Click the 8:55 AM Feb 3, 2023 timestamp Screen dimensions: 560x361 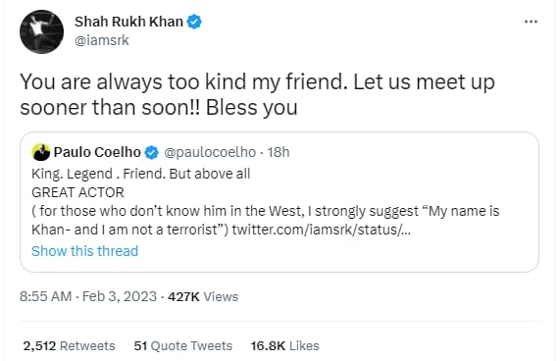pyautogui.click(x=88, y=296)
